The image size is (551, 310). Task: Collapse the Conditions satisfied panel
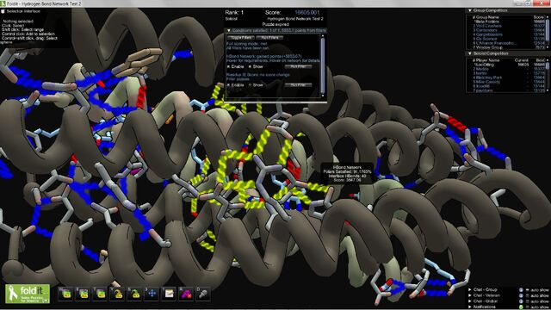click(x=229, y=31)
